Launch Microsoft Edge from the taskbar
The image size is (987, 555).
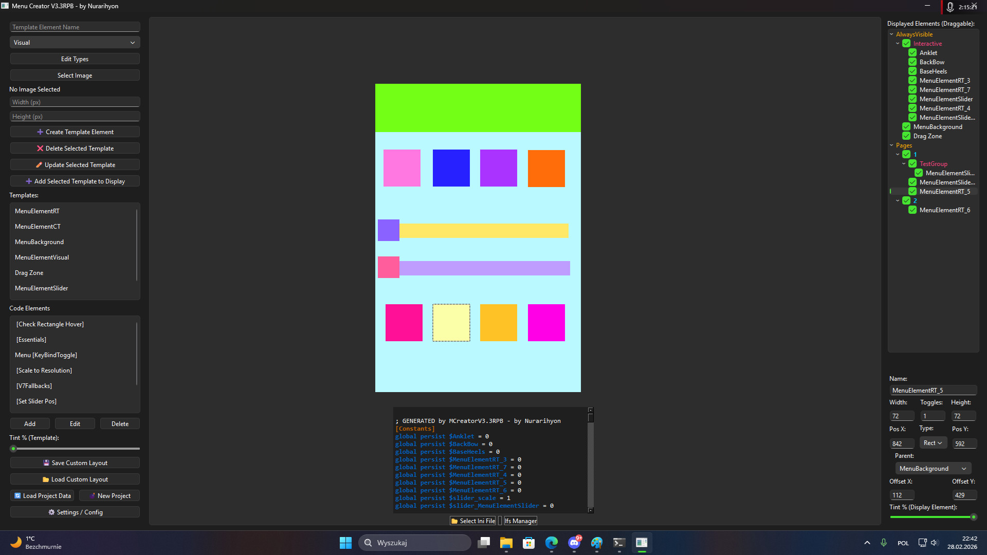(x=552, y=543)
